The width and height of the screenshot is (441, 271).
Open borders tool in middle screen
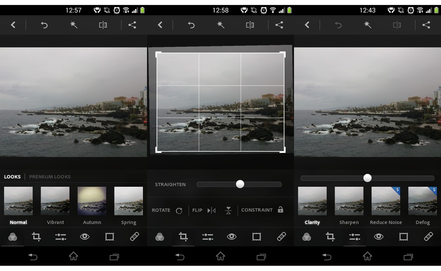(x=256, y=237)
